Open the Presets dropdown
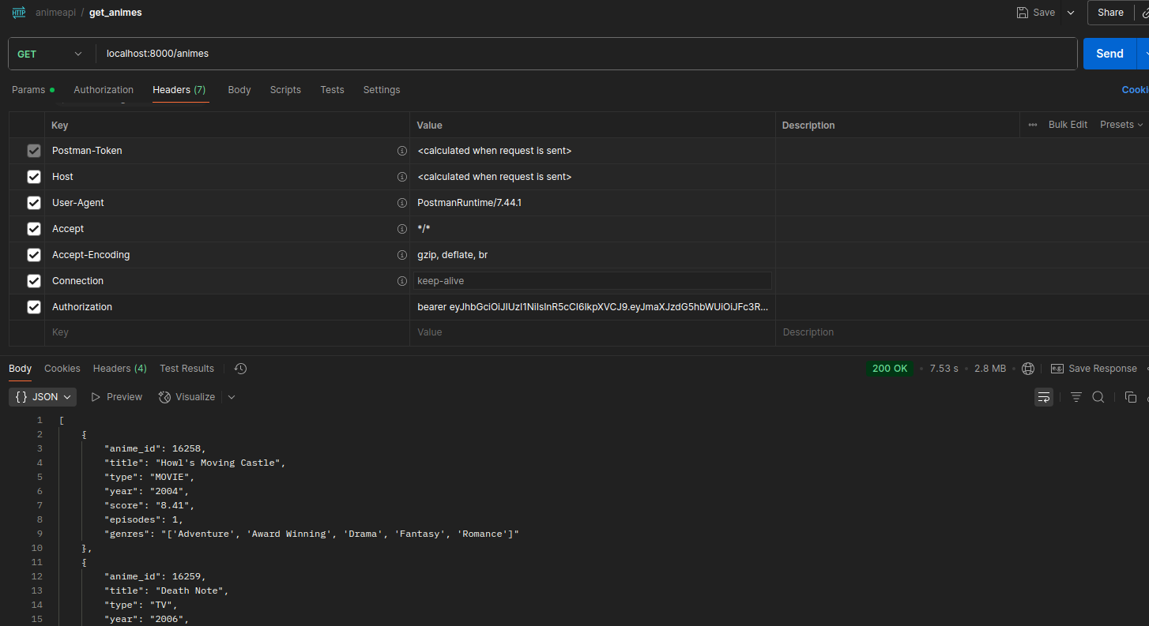Image resolution: width=1149 pixels, height=626 pixels. coord(1121,125)
